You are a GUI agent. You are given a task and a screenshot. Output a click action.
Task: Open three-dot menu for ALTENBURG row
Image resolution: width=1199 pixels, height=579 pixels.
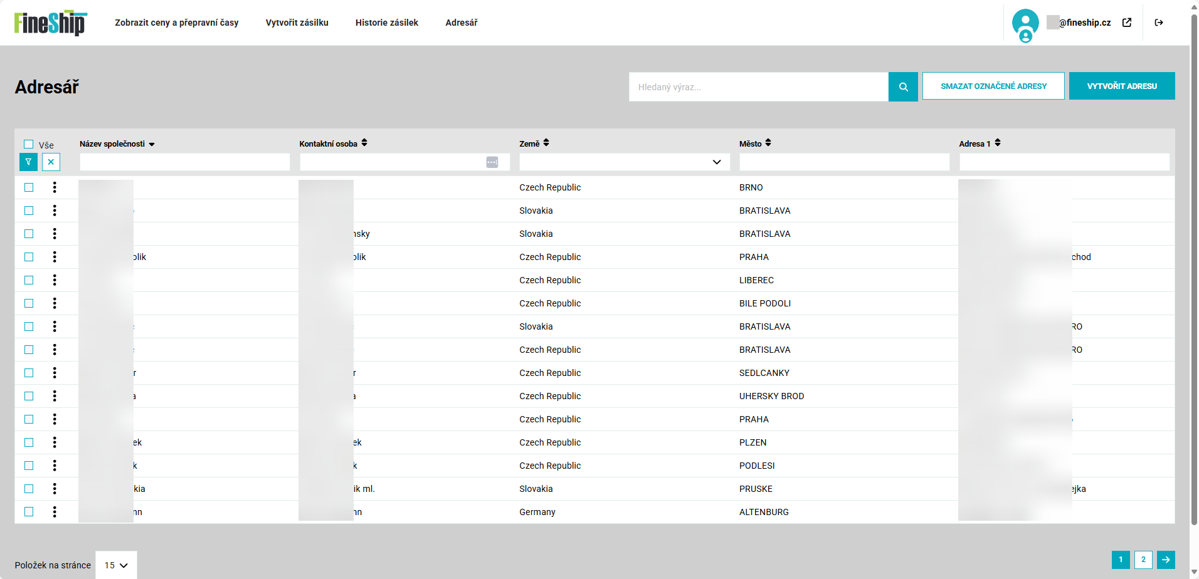[x=55, y=512]
